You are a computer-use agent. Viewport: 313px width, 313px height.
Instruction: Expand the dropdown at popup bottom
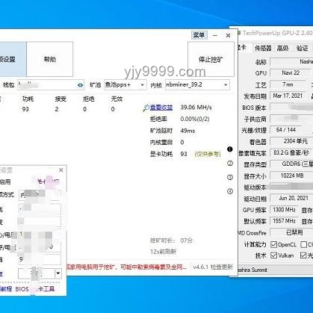(x=58, y=273)
